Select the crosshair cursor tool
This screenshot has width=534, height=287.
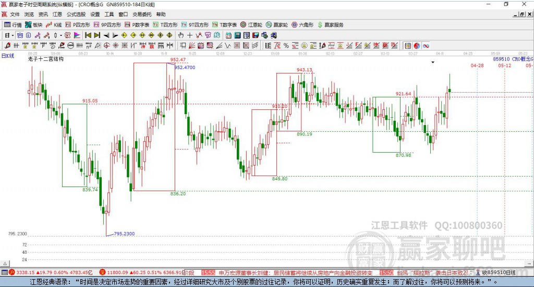pyautogui.click(x=190, y=35)
